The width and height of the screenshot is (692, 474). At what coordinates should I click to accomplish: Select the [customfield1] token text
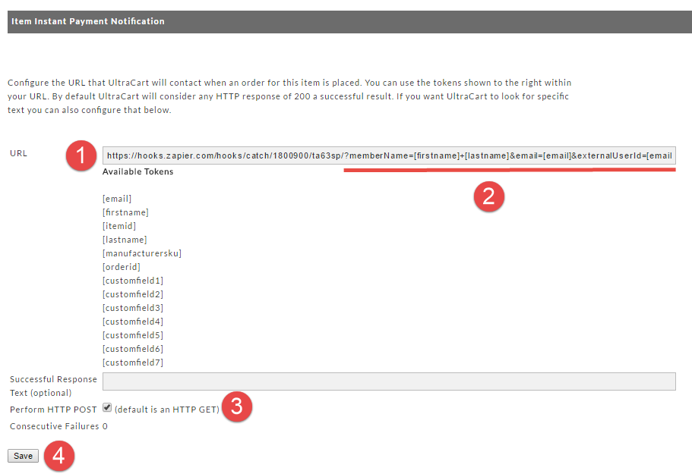point(133,281)
